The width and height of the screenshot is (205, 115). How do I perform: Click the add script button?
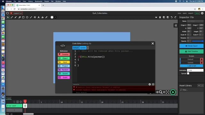(192, 66)
